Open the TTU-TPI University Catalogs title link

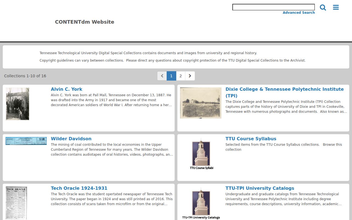(260, 188)
